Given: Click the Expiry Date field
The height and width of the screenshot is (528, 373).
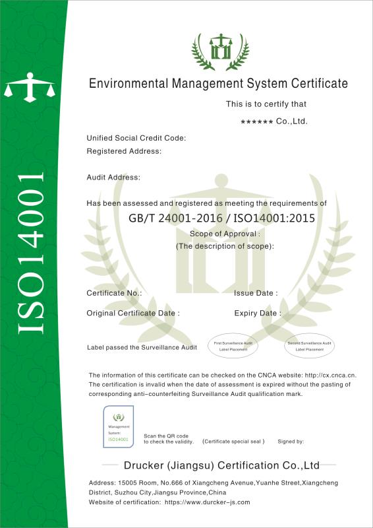Looking at the screenshot, I should (258, 313).
